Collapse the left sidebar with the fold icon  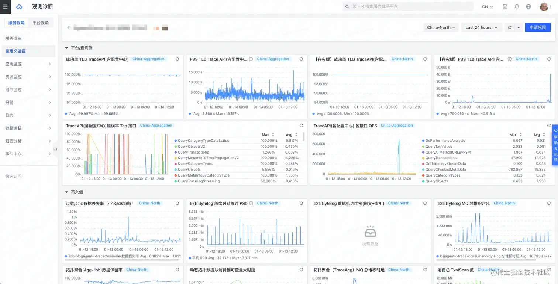tap(55, 149)
